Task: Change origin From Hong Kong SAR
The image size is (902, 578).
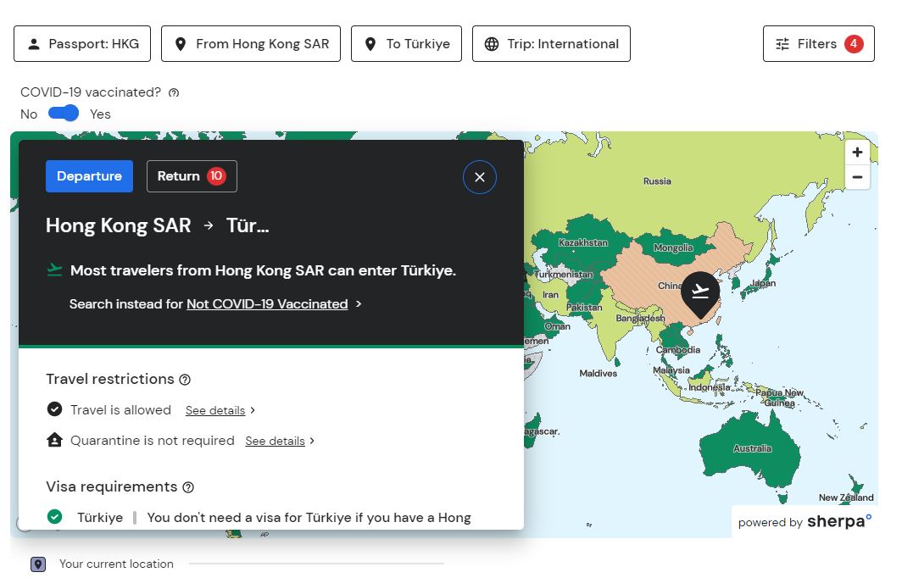Action: (251, 44)
